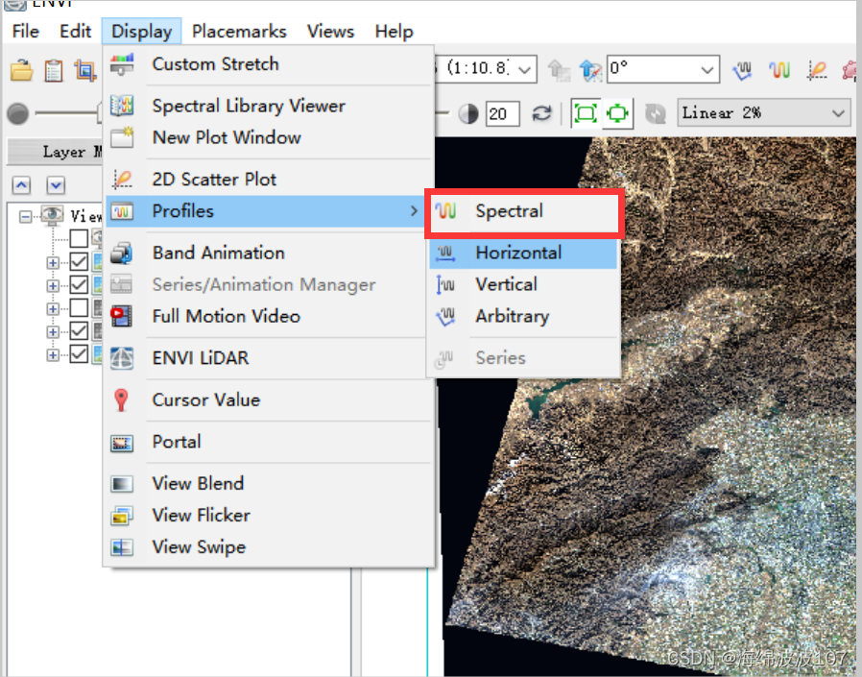The width and height of the screenshot is (862, 677).
Task: Click the rotate north-up arrow icon
Action: [x=590, y=70]
